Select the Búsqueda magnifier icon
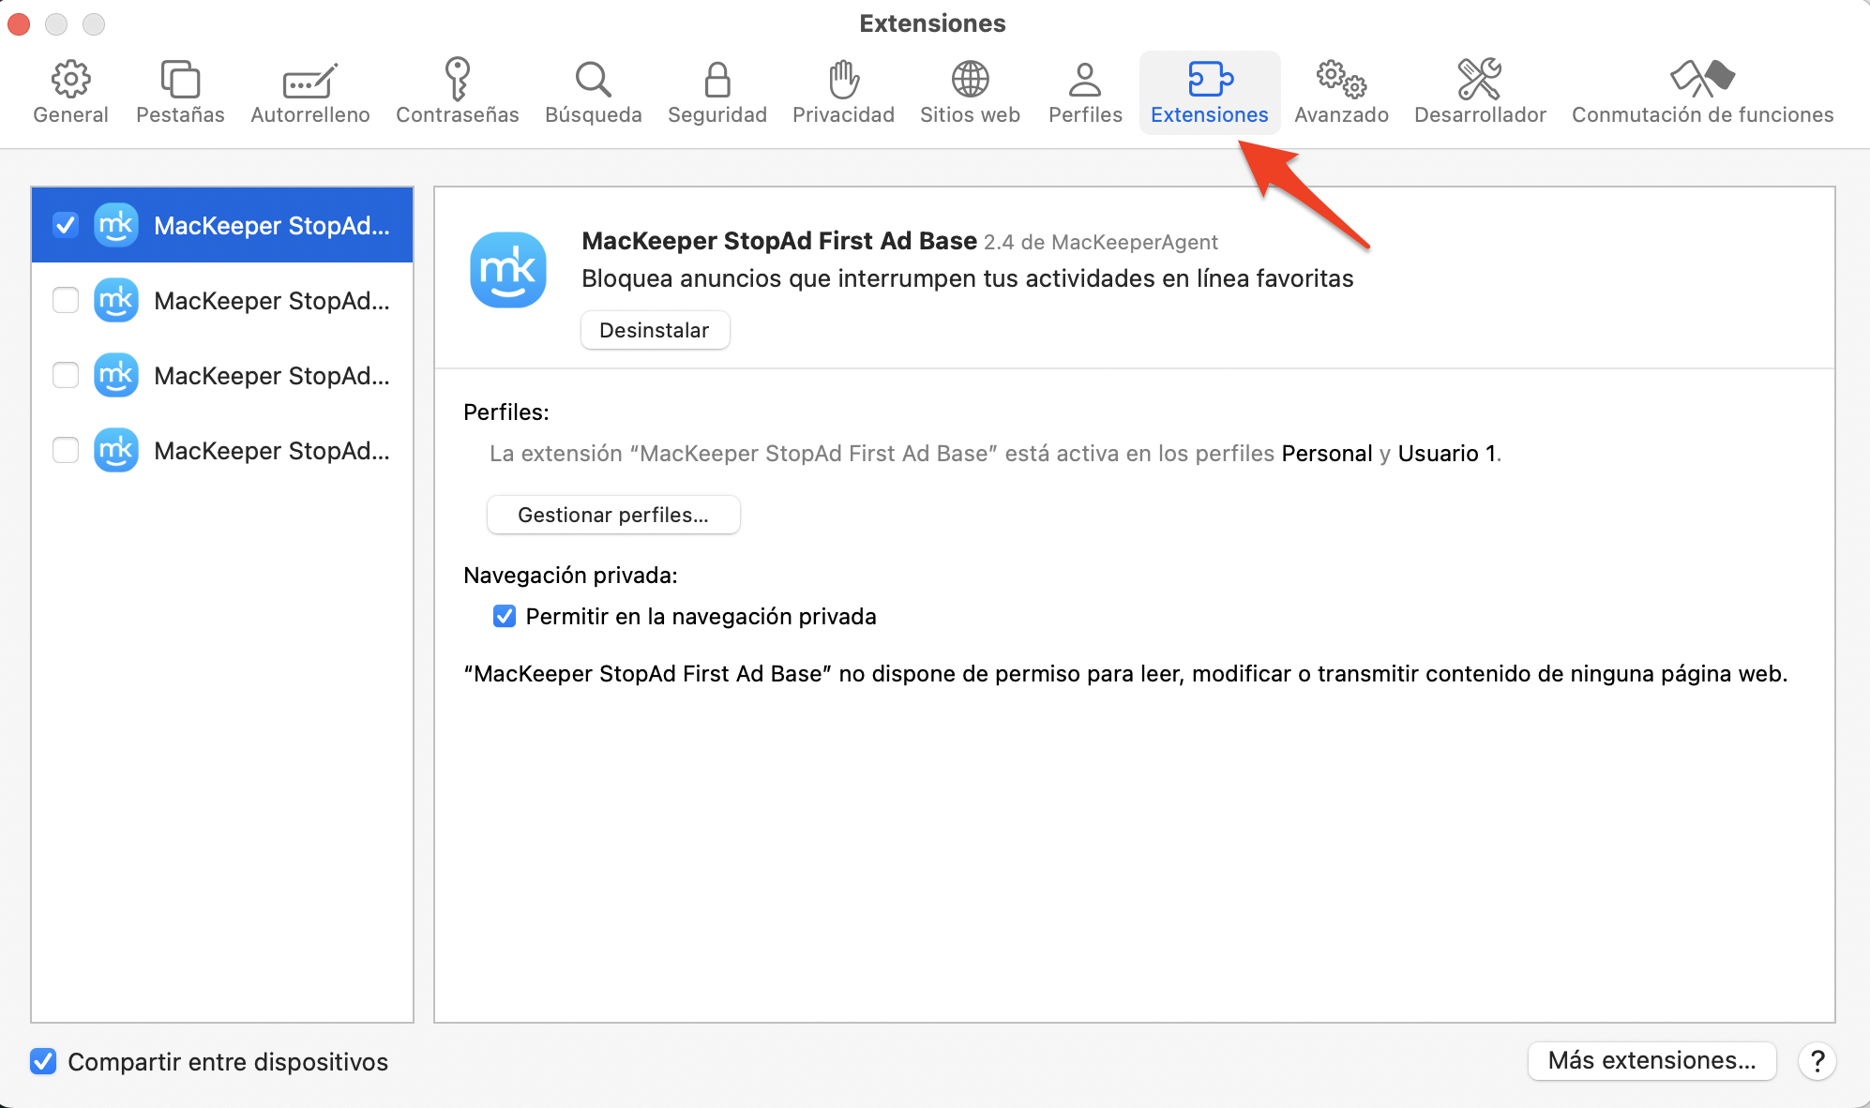 point(593,80)
